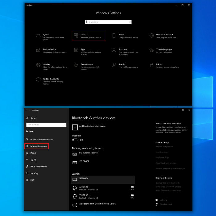Click the Devices window vertical scrollbar
This screenshot has height=216, width=216.
192,147
